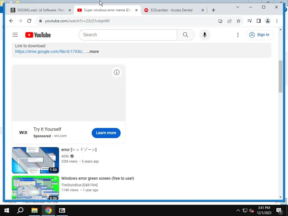This screenshot has width=288, height=216.
Task: Click the wix.com sponsored link
Action: click(60, 136)
